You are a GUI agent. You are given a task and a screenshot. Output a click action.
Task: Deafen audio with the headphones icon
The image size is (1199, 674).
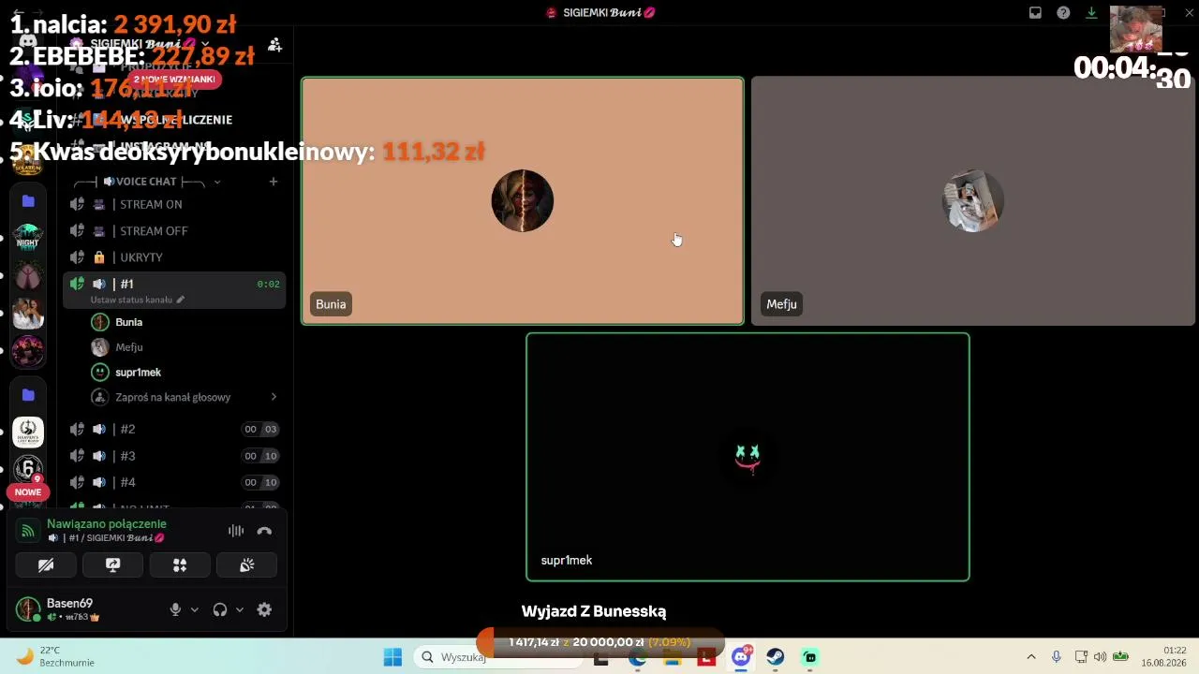[220, 609]
